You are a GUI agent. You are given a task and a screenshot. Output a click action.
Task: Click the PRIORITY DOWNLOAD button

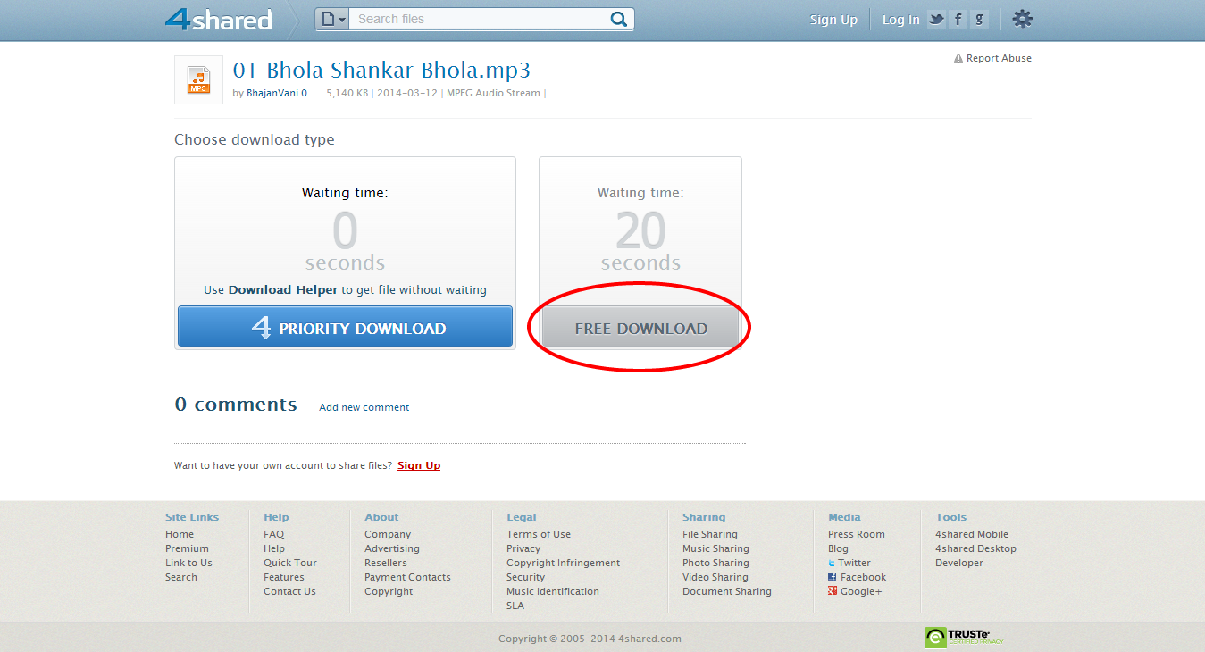click(x=345, y=327)
